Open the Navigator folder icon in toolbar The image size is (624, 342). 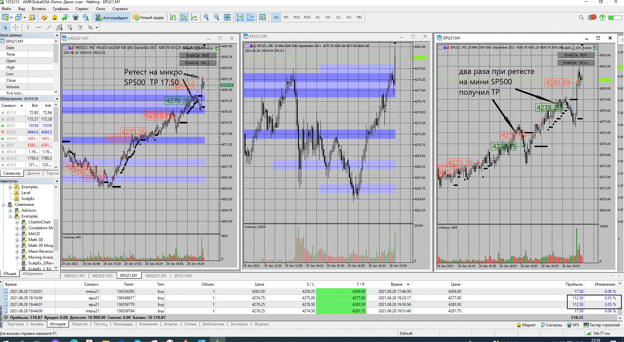pos(44,17)
